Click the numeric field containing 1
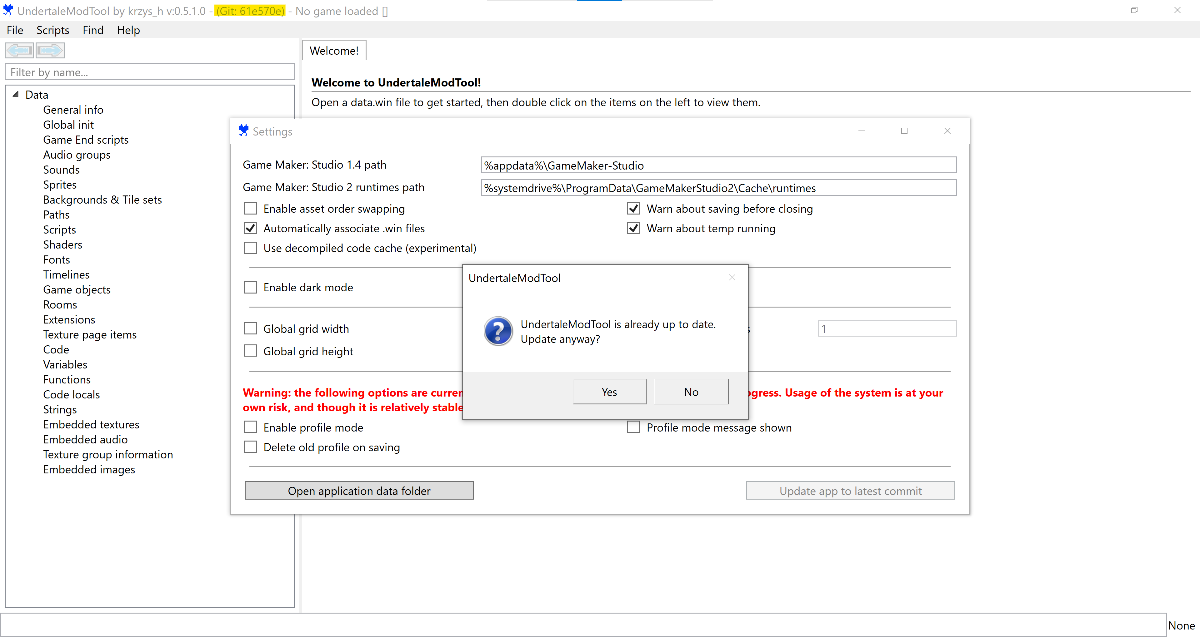Viewport: 1200px width, 637px height. click(x=887, y=328)
